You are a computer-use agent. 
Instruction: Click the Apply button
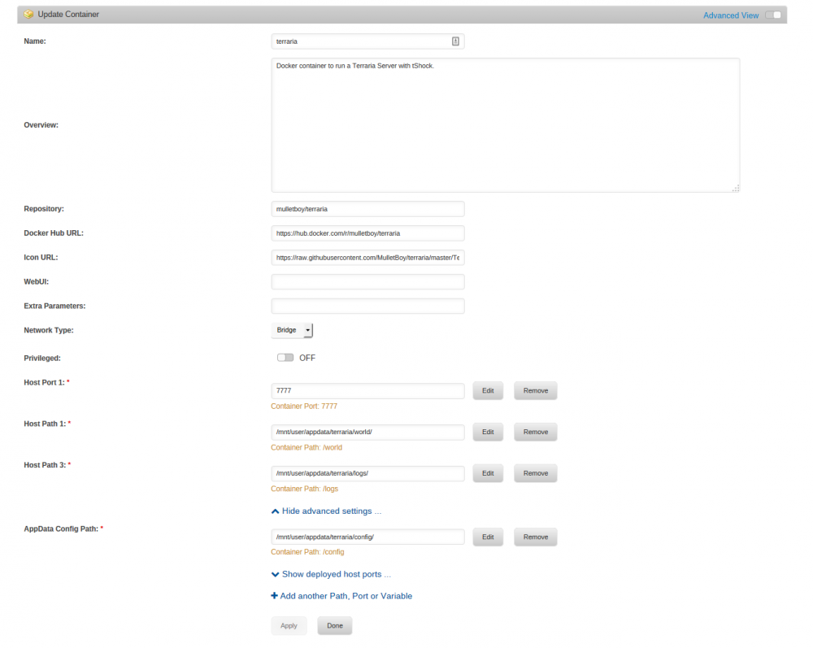point(289,626)
